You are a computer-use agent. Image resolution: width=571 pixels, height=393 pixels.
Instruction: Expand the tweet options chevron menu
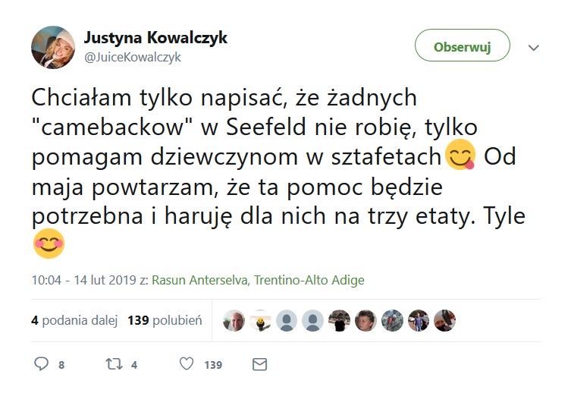tap(533, 47)
